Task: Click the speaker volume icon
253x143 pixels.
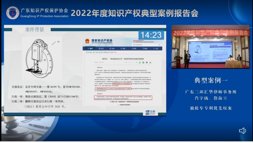Action: 242,131
